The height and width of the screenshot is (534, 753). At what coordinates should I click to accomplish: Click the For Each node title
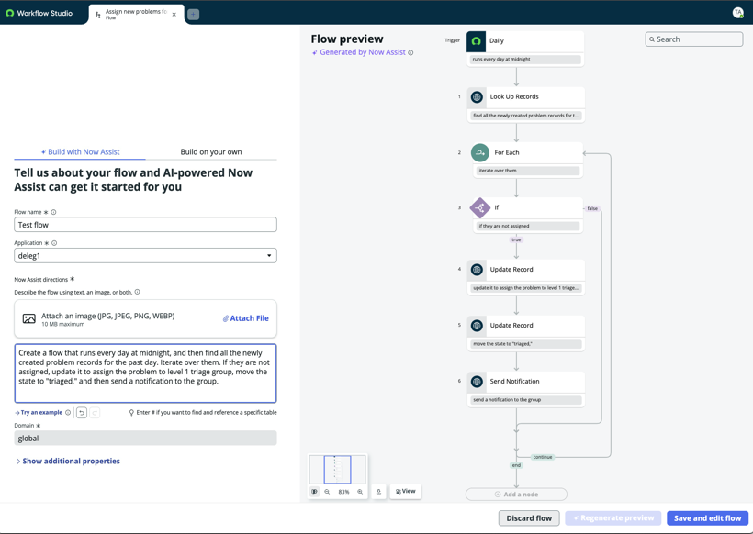(507, 152)
